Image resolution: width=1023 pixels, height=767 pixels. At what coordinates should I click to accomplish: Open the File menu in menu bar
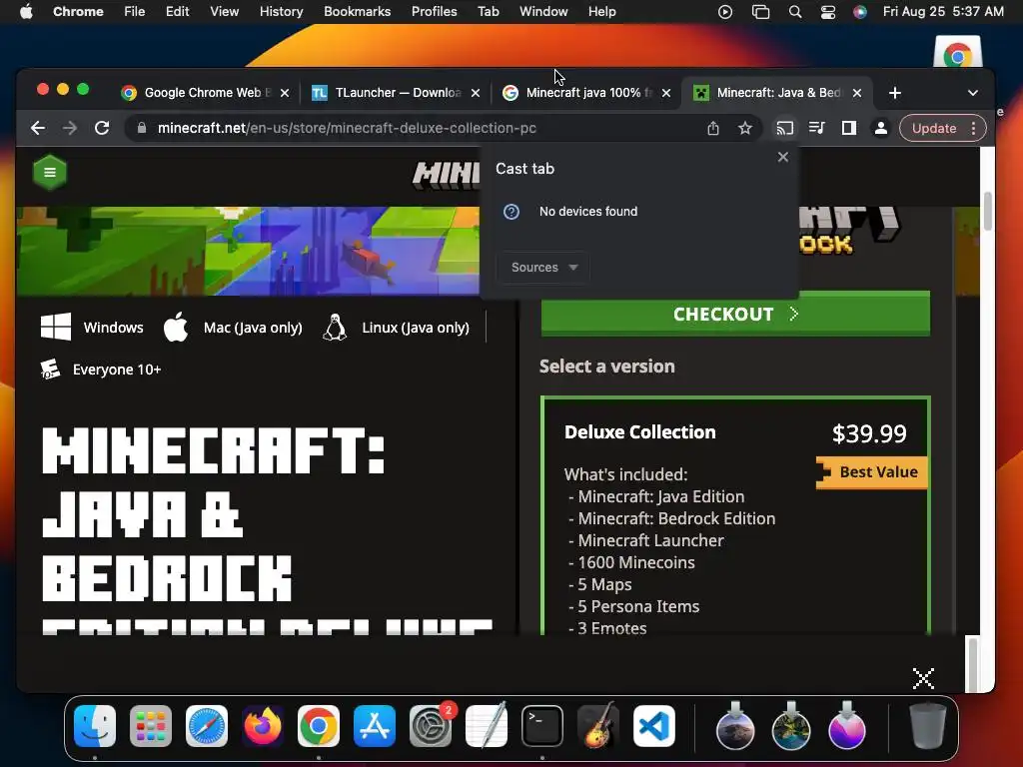(x=135, y=12)
